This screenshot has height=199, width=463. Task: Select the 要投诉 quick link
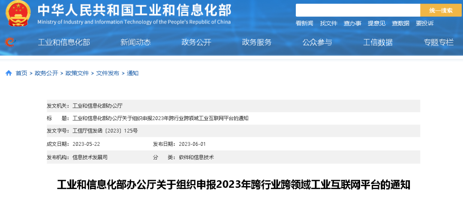pyautogui.click(x=424, y=24)
